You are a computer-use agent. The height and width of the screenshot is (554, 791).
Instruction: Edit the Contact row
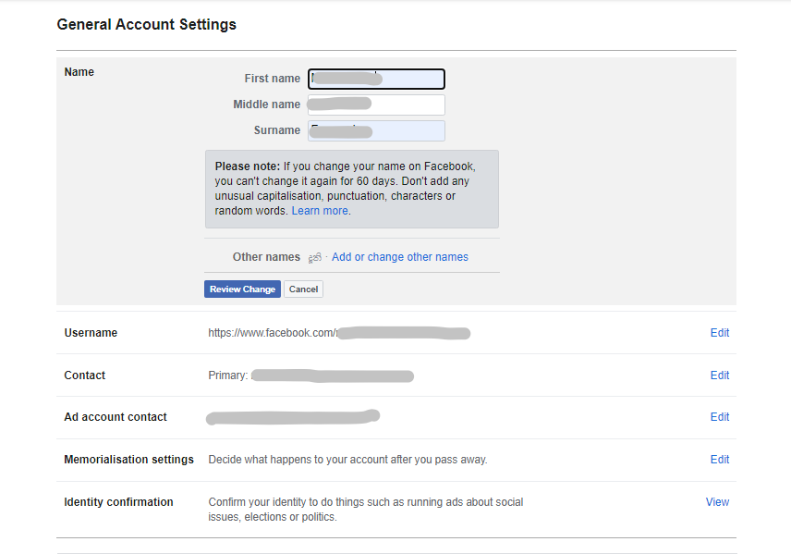[x=719, y=375]
